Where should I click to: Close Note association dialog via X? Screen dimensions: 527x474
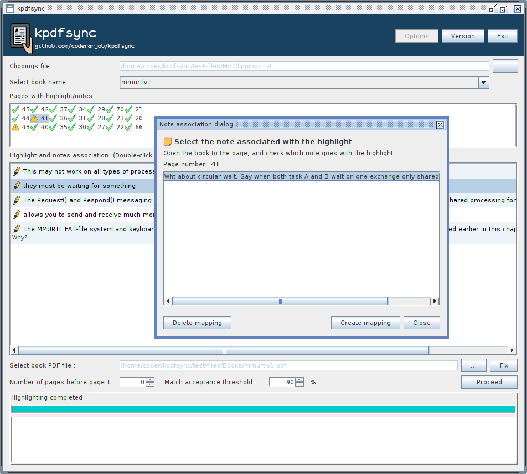[440, 125]
